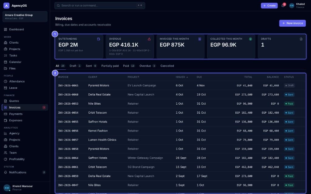Switch to the All invoices tab
The height and width of the screenshot is (194, 311).
60,66
